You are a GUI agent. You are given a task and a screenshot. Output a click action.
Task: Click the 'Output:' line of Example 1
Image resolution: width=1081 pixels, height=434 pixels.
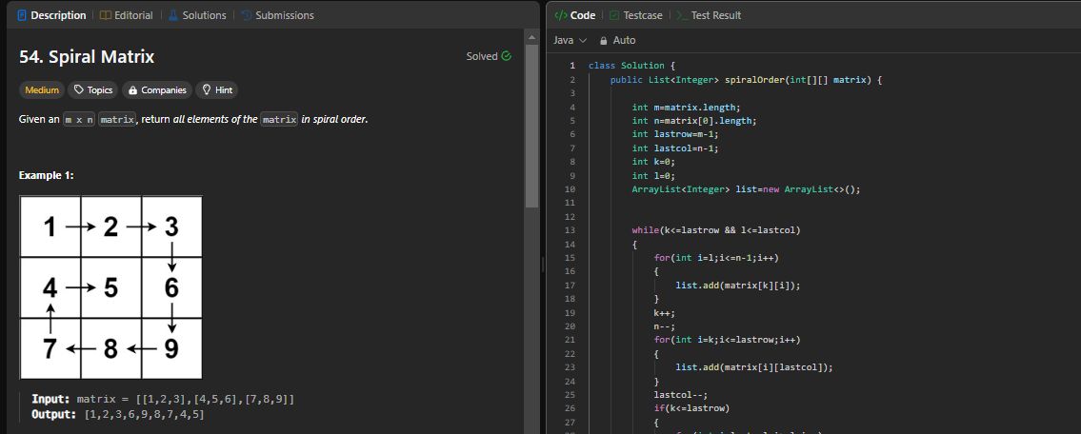point(118,415)
